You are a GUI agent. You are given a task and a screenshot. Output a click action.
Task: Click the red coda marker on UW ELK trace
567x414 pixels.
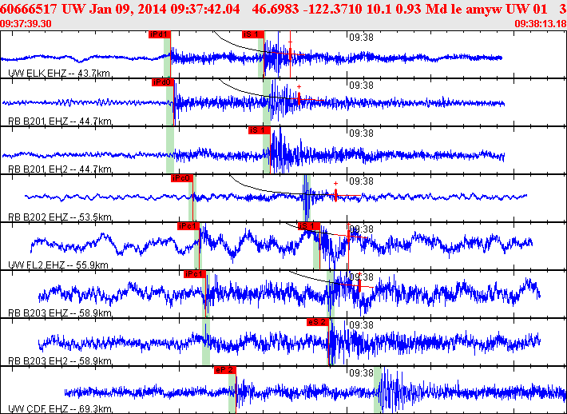pyautogui.click(x=291, y=53)
